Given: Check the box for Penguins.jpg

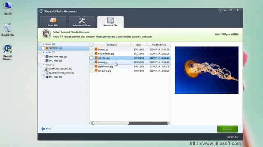Looking at the screenshot, I should (91, 71).
